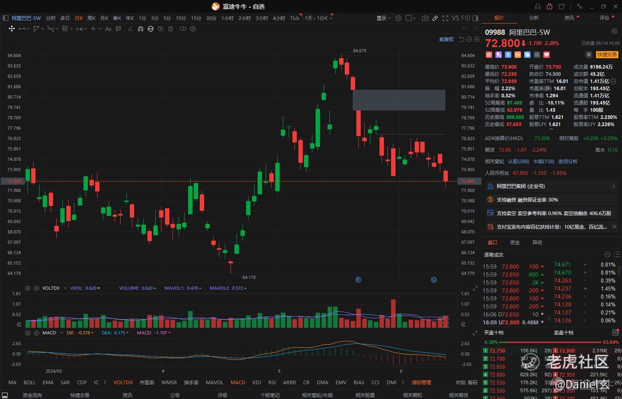Click the shaded rectangle drawing on chart
The width and height of the screenshot is (622, 399).
tap(399, 100)
